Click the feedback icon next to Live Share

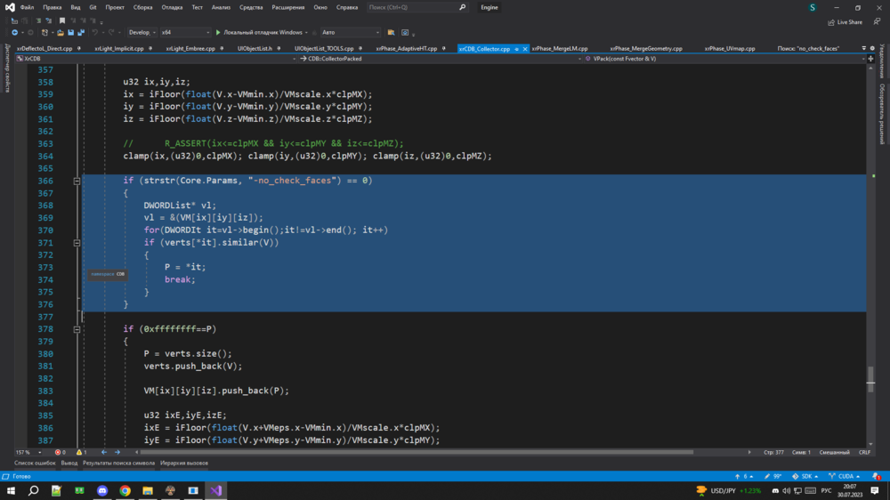[x=878, y=22]
